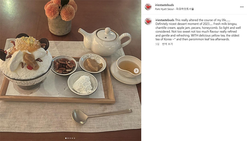Click the caption text about fresh milk bingsu
The height and width of the screenshot is (141, 247).
click(198, 30)
